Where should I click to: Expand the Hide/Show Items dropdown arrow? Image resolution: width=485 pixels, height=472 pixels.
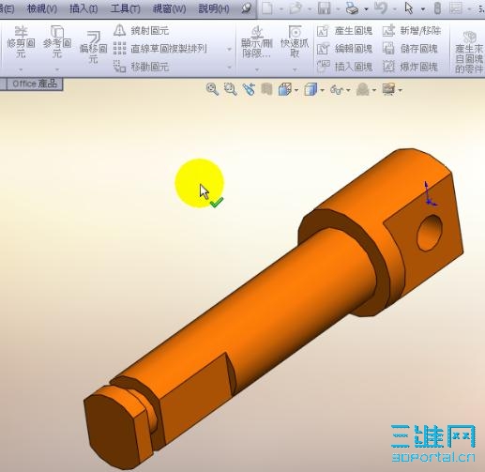coord(348,91)
